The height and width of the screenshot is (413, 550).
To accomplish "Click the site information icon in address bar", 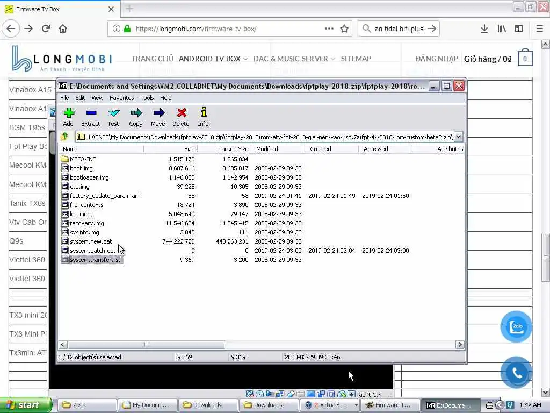I will point(116,29).
